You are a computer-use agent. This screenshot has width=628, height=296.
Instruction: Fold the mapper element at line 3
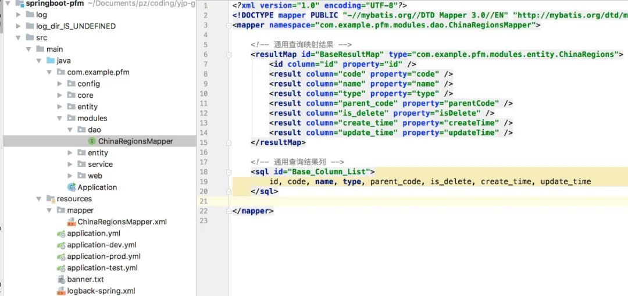(x=229, y=25)
